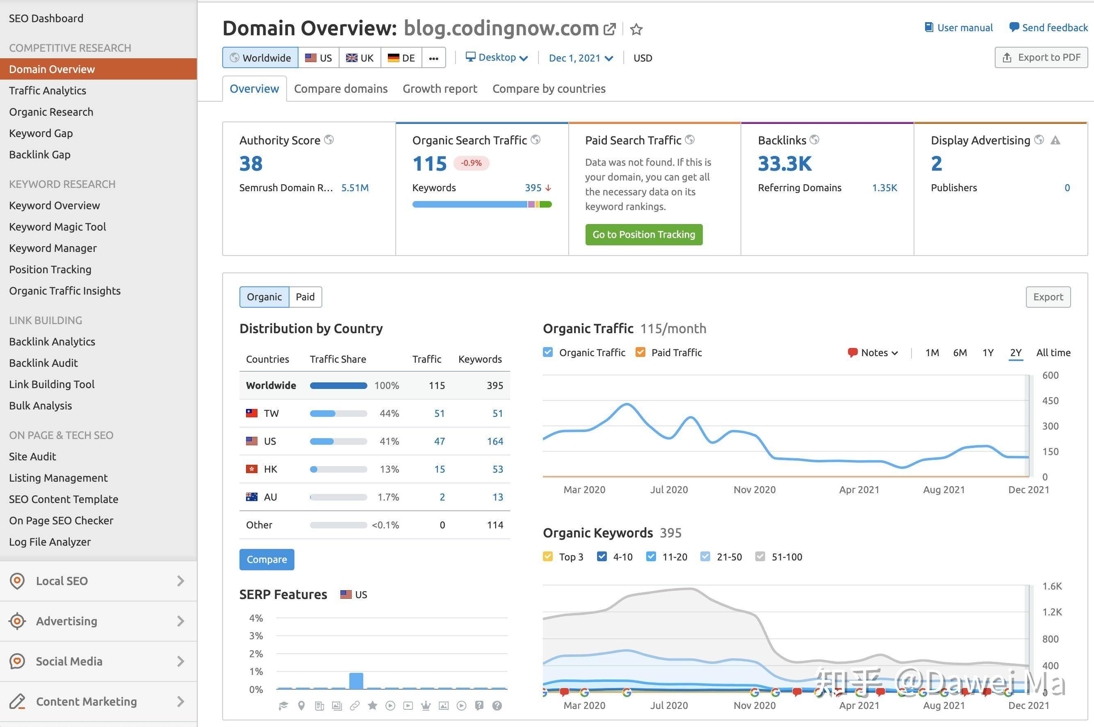
Task: Click the chain link SERP feature icon
Action: click(355, 706)
